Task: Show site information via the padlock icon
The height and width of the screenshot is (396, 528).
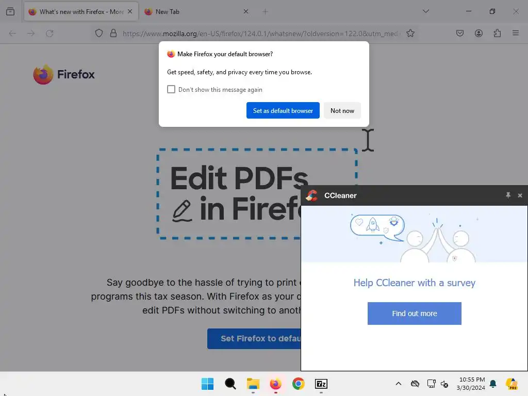Action: [x=113, y=34]
